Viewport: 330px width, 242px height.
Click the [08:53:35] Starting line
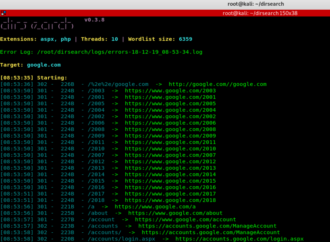(34, 78)
